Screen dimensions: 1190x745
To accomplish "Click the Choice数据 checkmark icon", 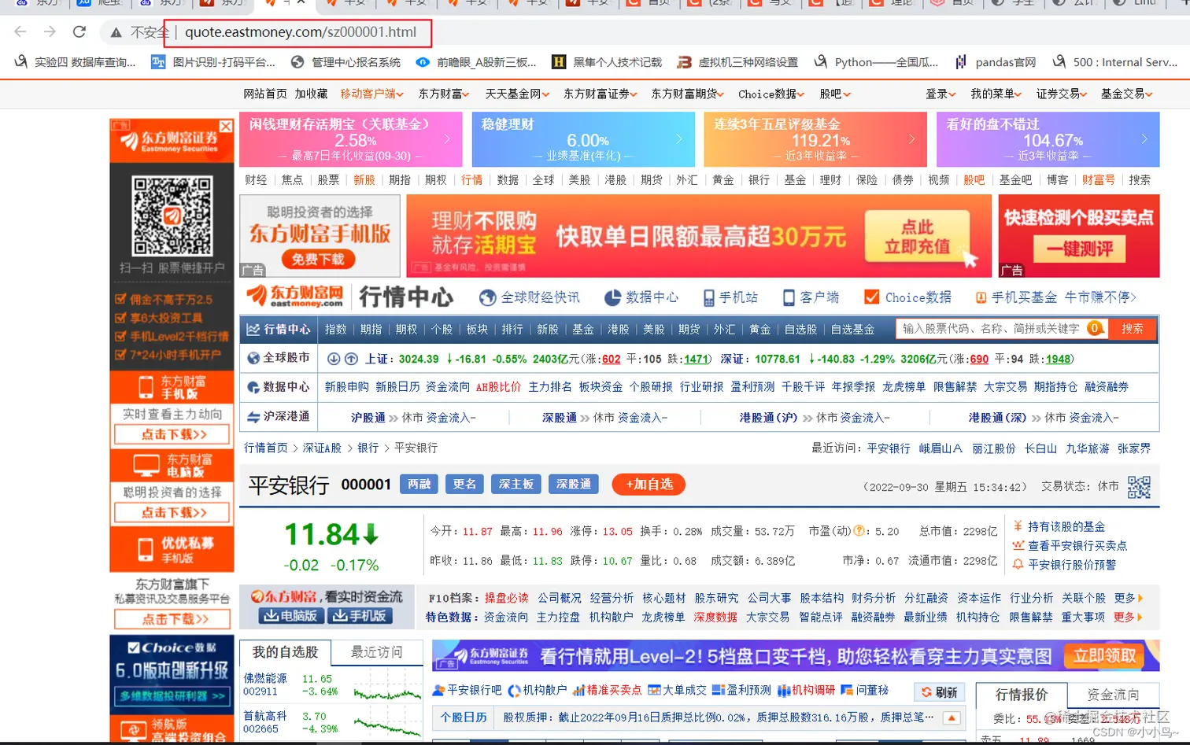I will [x=871, y=297].
